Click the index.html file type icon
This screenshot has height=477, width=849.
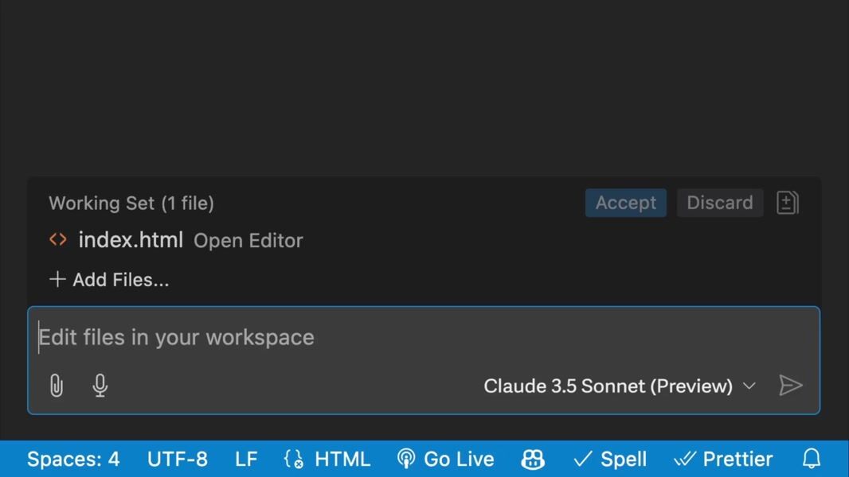click(x=58, y=239)
